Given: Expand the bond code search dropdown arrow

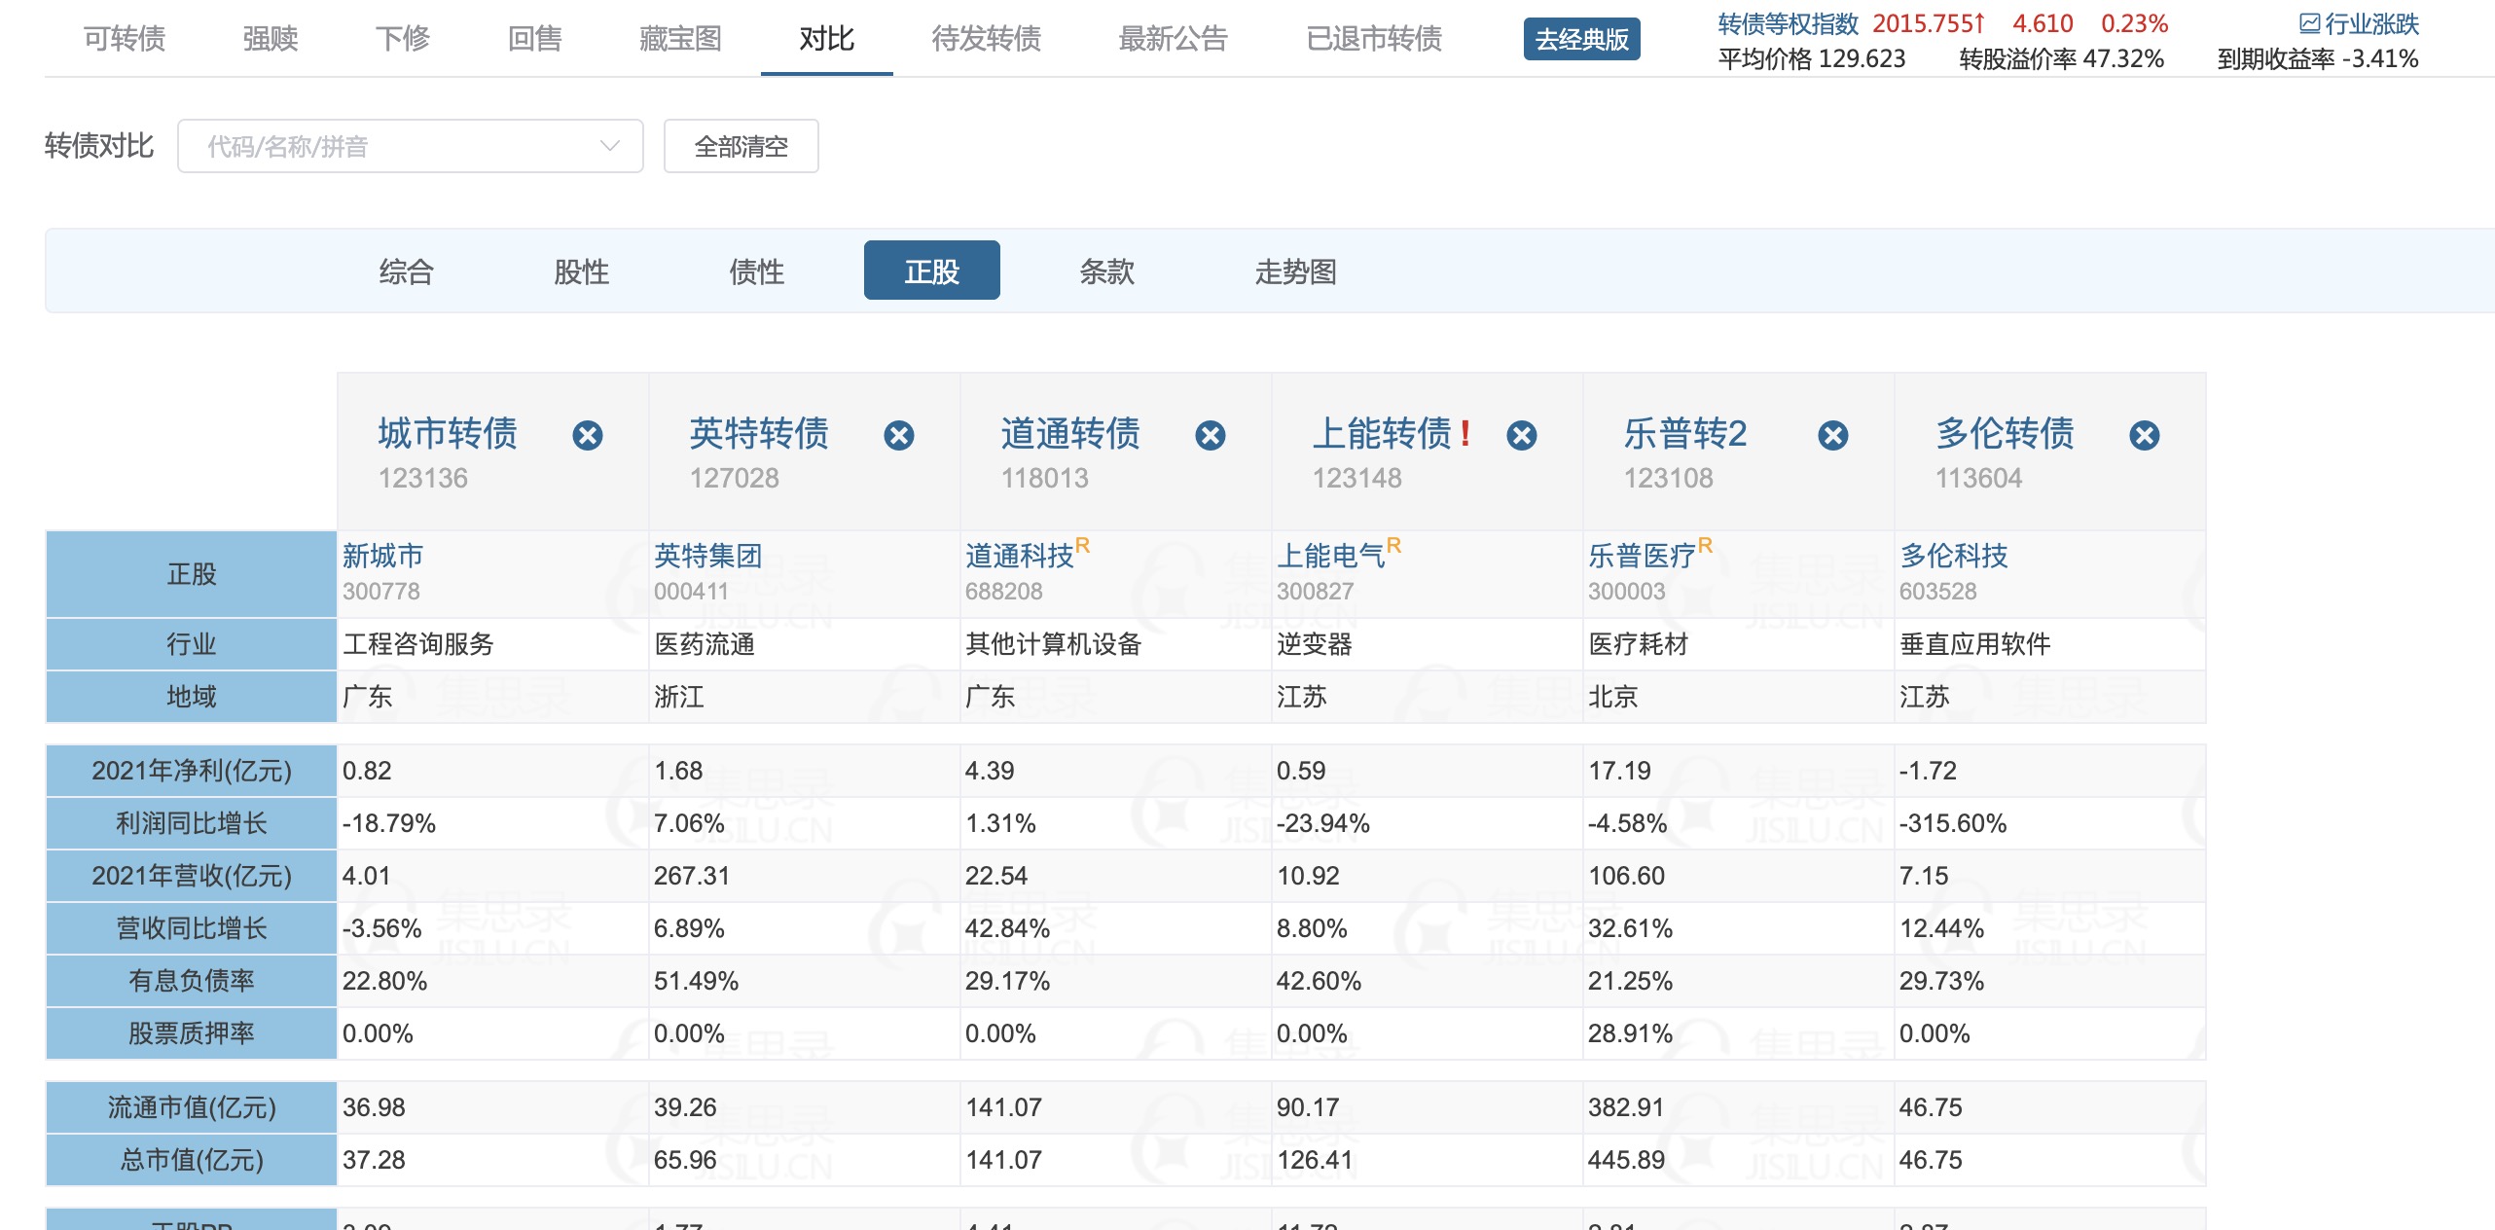Looking at the screenshot, I should (610, 146).
